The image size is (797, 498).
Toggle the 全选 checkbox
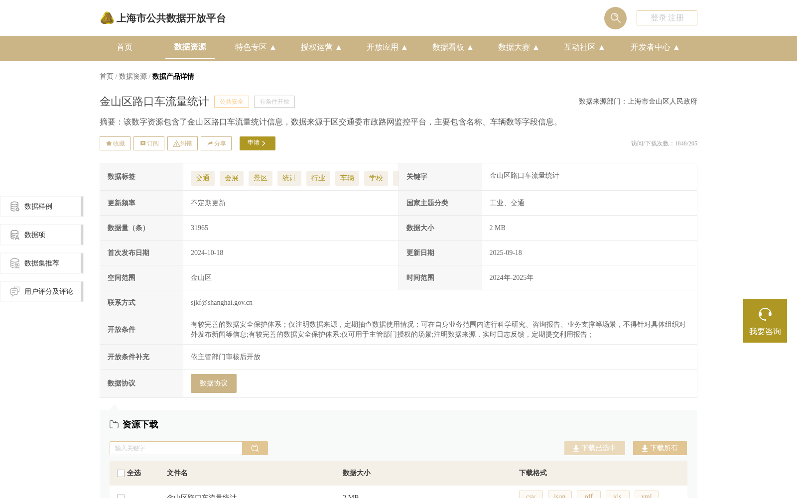121,473
